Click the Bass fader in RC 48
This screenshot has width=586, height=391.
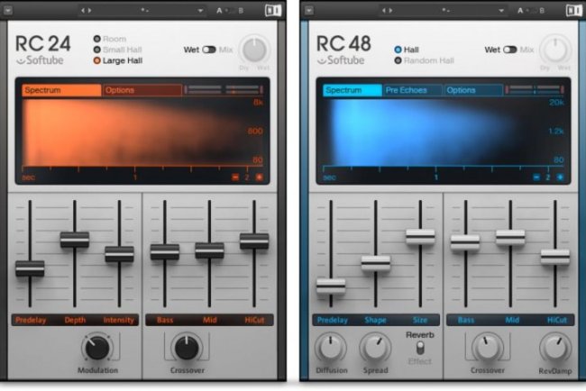[465, 242]
